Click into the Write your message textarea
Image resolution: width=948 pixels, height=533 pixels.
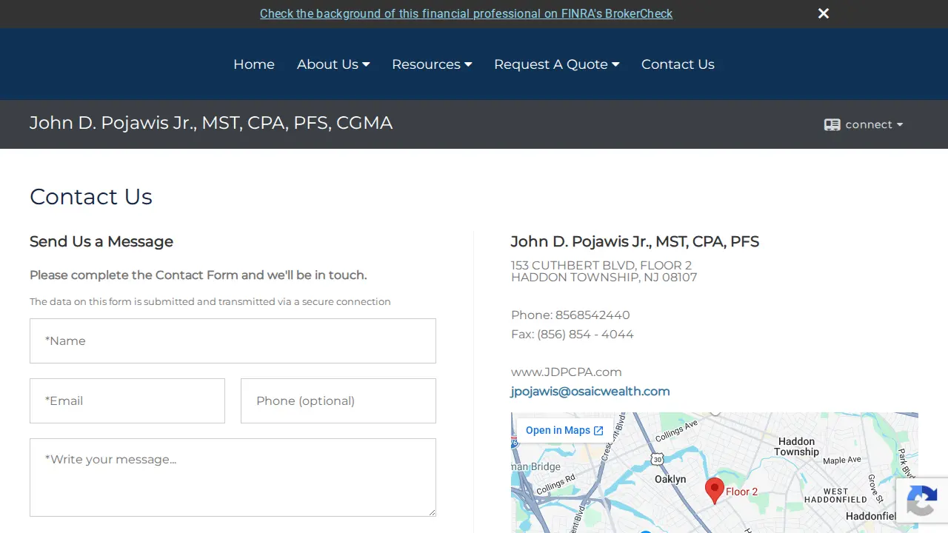(x=233, y=477)
